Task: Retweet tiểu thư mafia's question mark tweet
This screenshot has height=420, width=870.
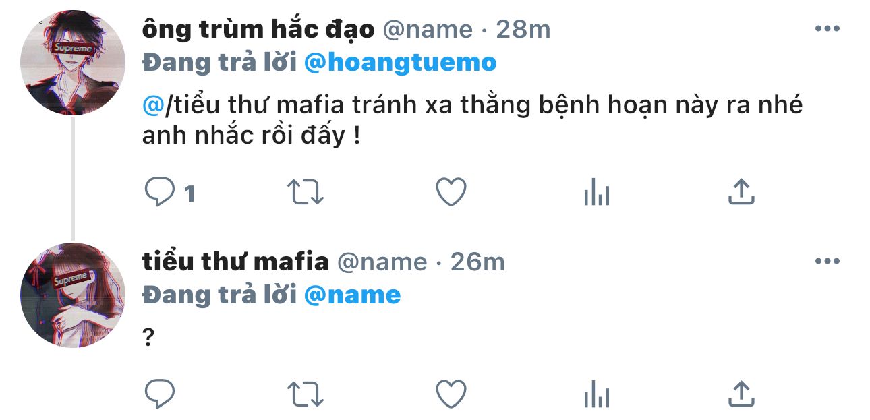Action: point(306,392)
